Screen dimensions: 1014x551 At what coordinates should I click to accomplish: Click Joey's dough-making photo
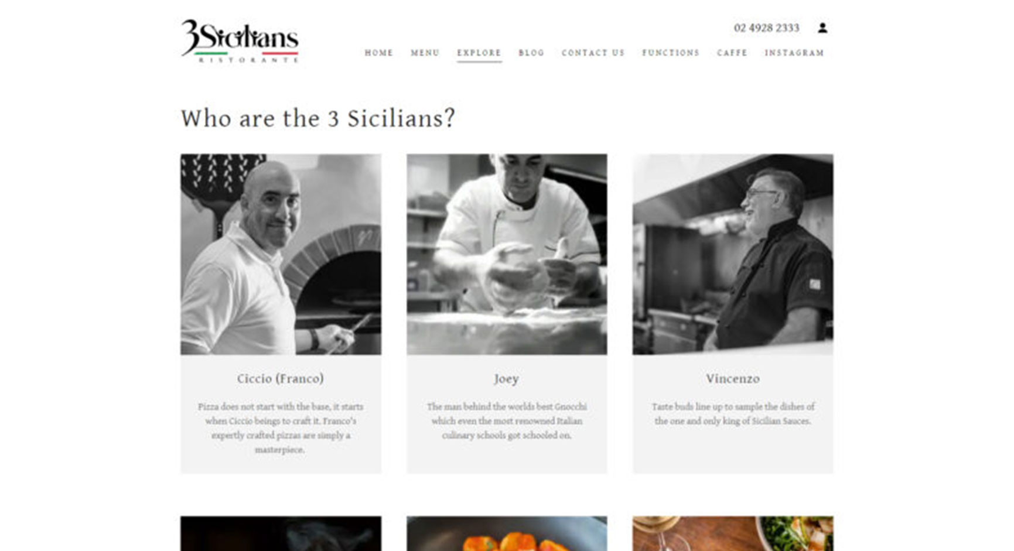(507, 254)
